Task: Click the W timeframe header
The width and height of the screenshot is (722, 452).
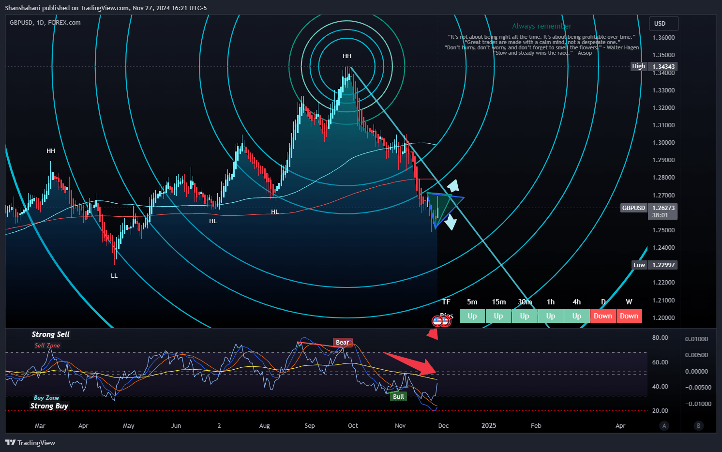Action: (629, 302)
